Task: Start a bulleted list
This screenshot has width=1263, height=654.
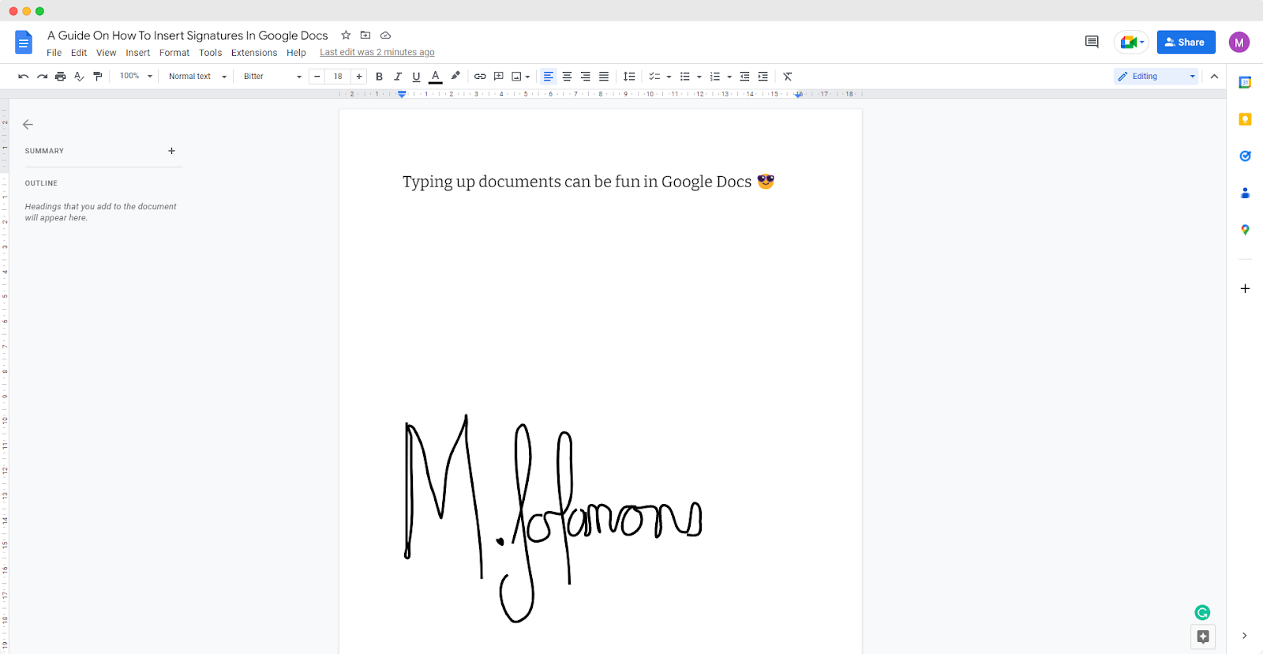Action: tap(685, 77)
